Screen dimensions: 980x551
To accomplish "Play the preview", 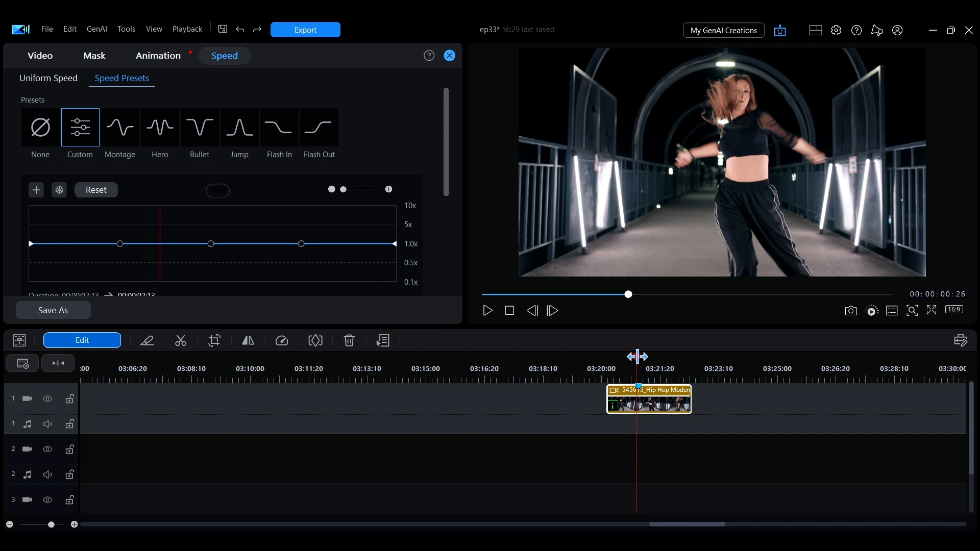I will click(x=487, y=311).
